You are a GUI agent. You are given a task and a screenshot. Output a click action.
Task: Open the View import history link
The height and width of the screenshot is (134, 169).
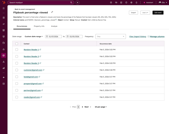tap(137, 37)
